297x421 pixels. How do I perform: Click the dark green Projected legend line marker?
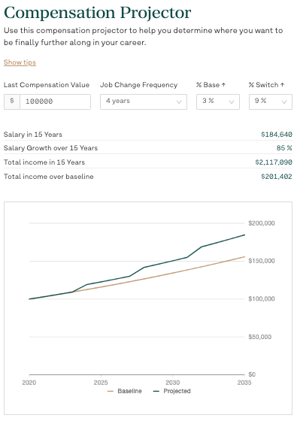coord(156,391)
